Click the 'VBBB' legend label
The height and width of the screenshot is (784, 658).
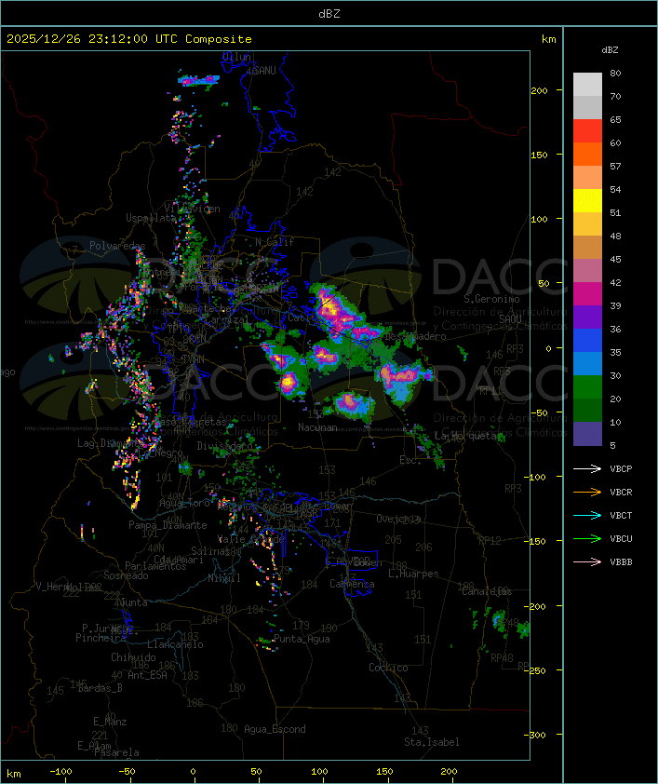pyautogui.click(x=621, y=562)
